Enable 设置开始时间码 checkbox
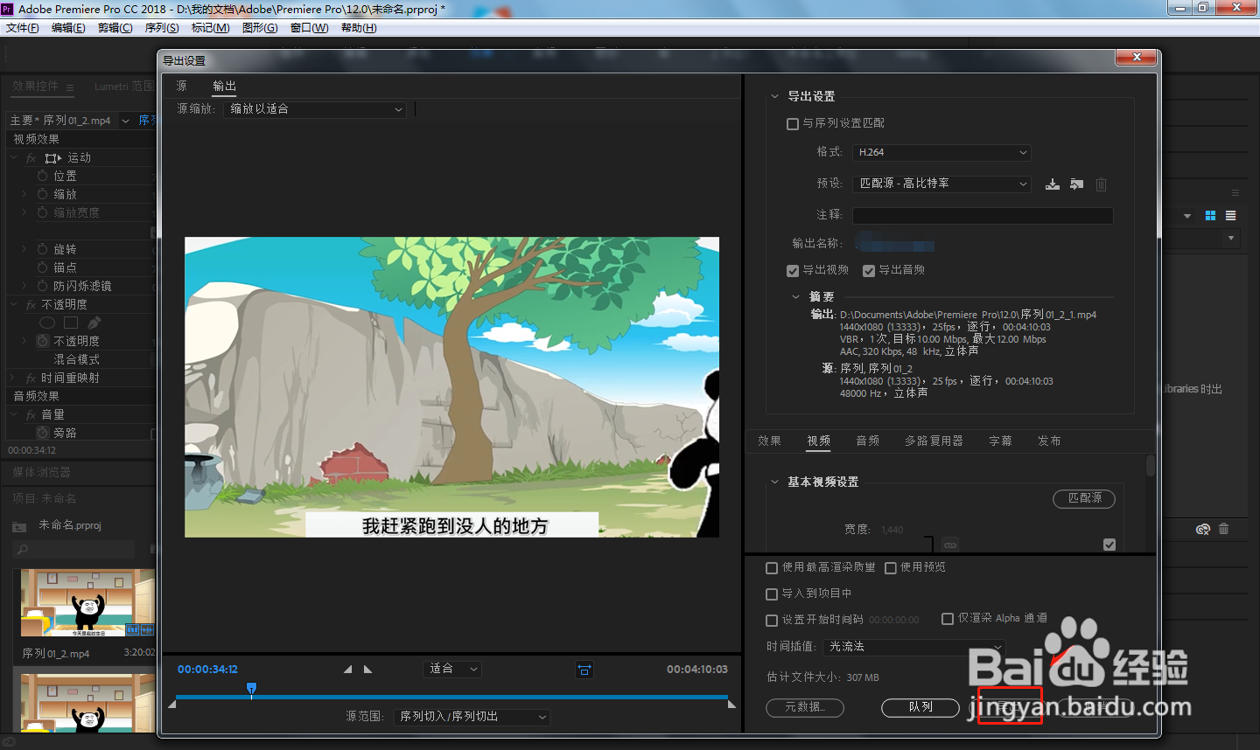The height and width of the screenshot is (750, 1260). point(772,621)
